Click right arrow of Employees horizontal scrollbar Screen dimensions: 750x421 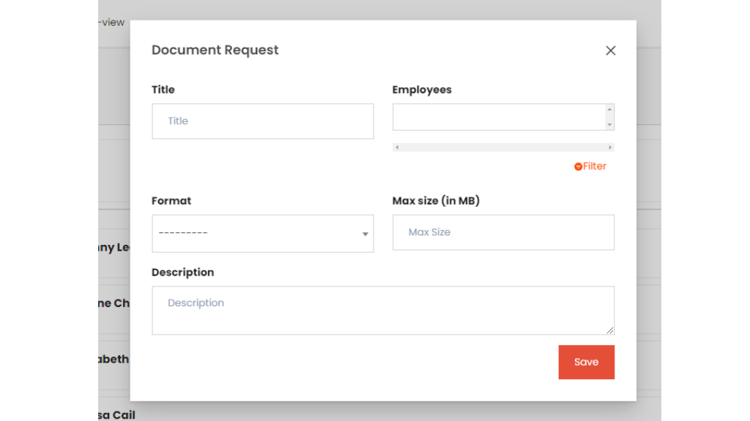tap(610, 147)
